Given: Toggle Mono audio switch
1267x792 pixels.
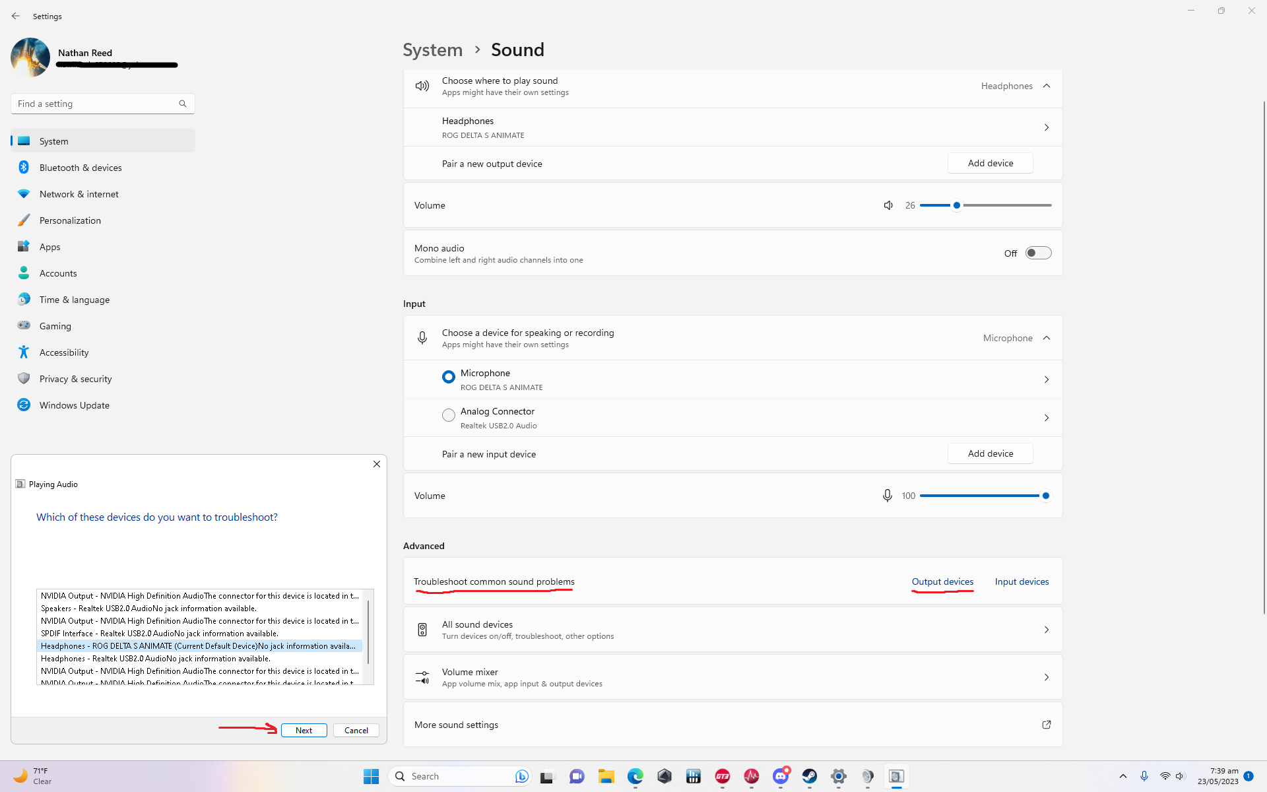Looking at the screenshot, I should [1038, 253].
